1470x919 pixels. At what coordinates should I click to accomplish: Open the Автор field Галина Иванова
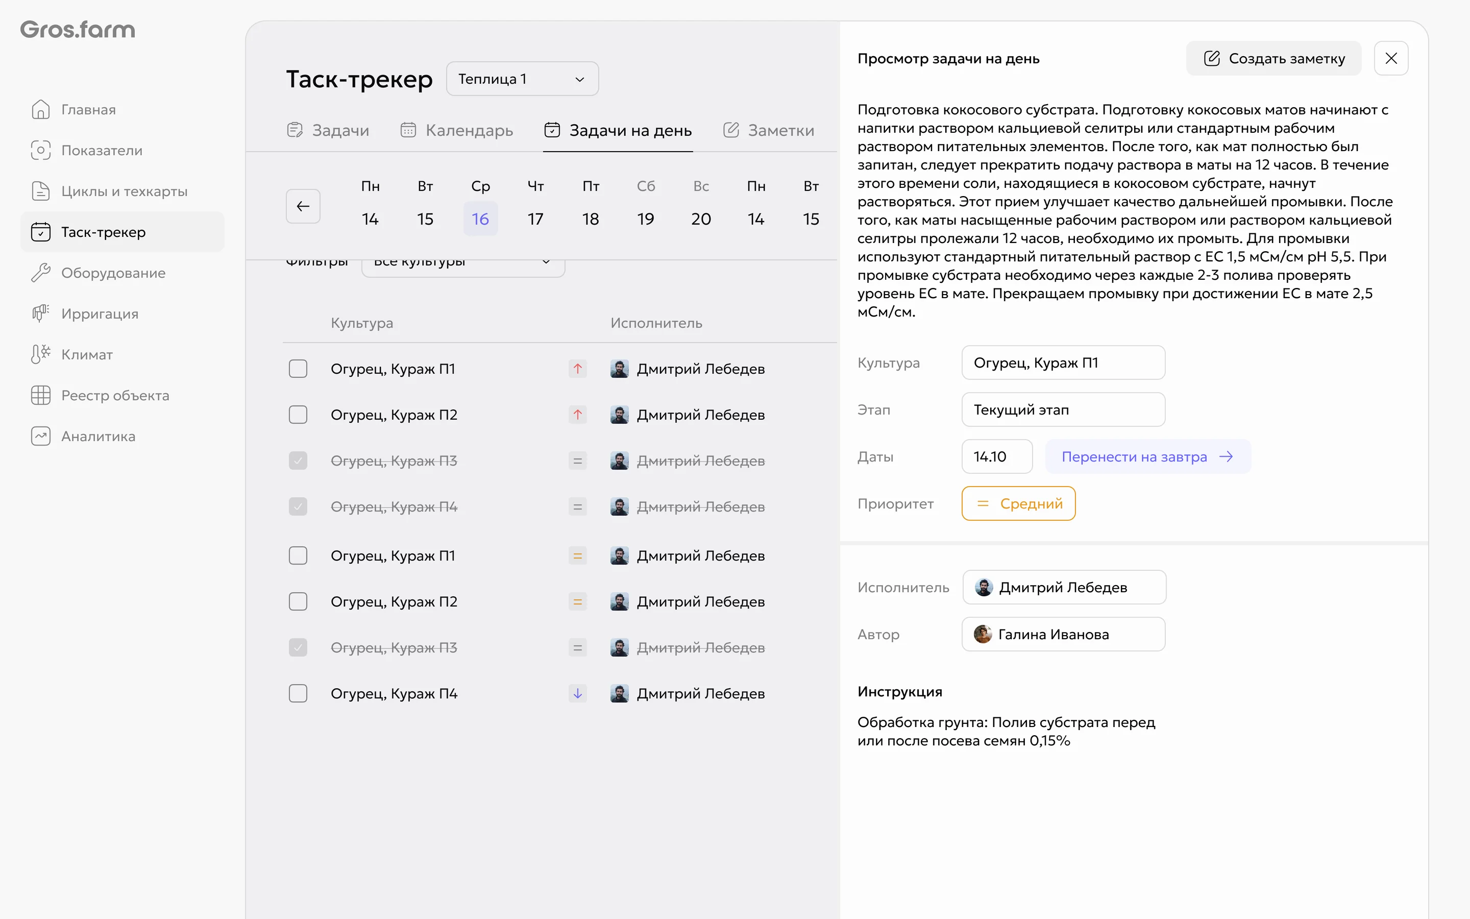tap(1063, 634)
